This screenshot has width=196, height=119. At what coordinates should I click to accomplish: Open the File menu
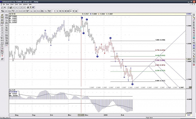click(4, 4)
